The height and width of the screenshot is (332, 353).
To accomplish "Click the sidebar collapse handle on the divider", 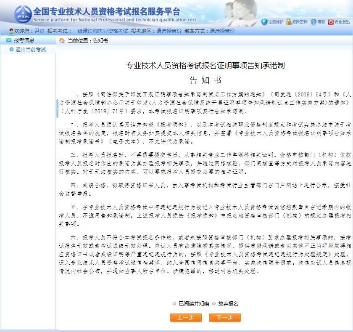I will pyautogui.click(x=57, y=108).
